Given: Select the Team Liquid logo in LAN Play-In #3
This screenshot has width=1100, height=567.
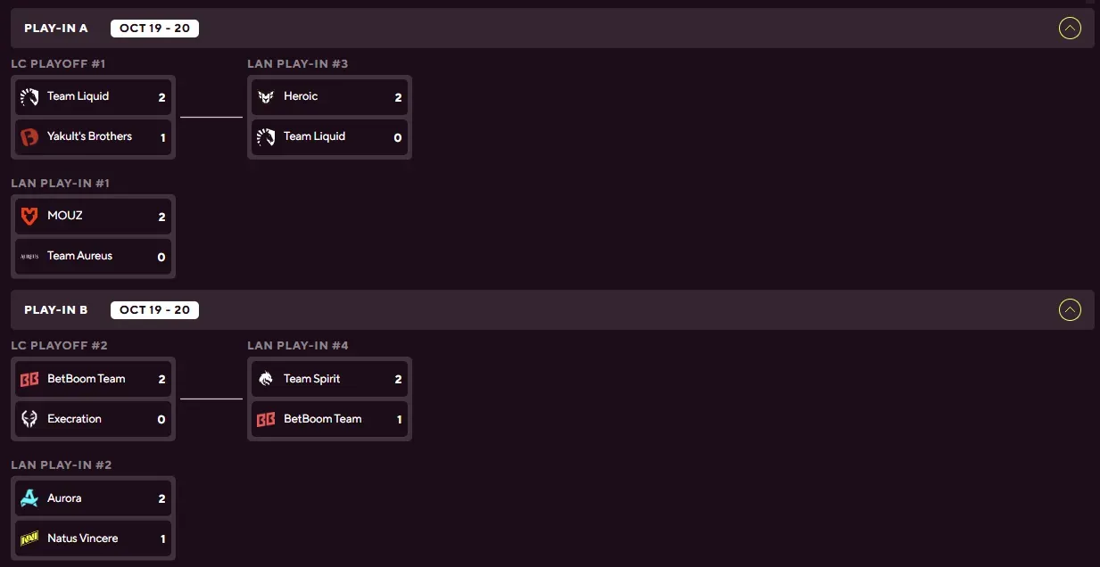Looking at the screenshot, I should coord(264,136).
